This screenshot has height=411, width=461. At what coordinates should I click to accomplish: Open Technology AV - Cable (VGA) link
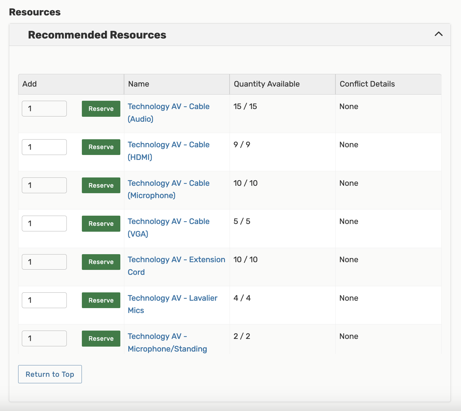click(168, 222)
